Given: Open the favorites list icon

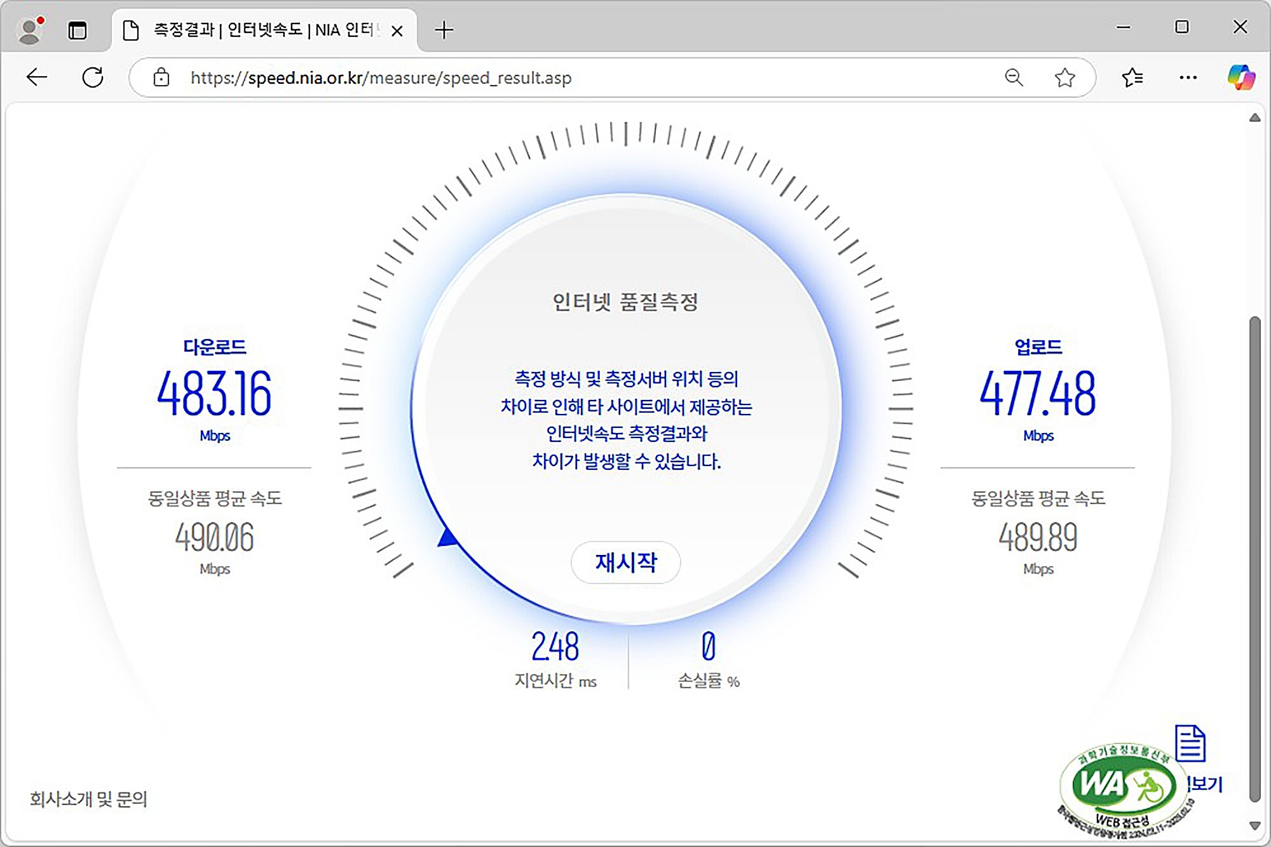Looking at the screenshot, I should [x=1132, y=77].
